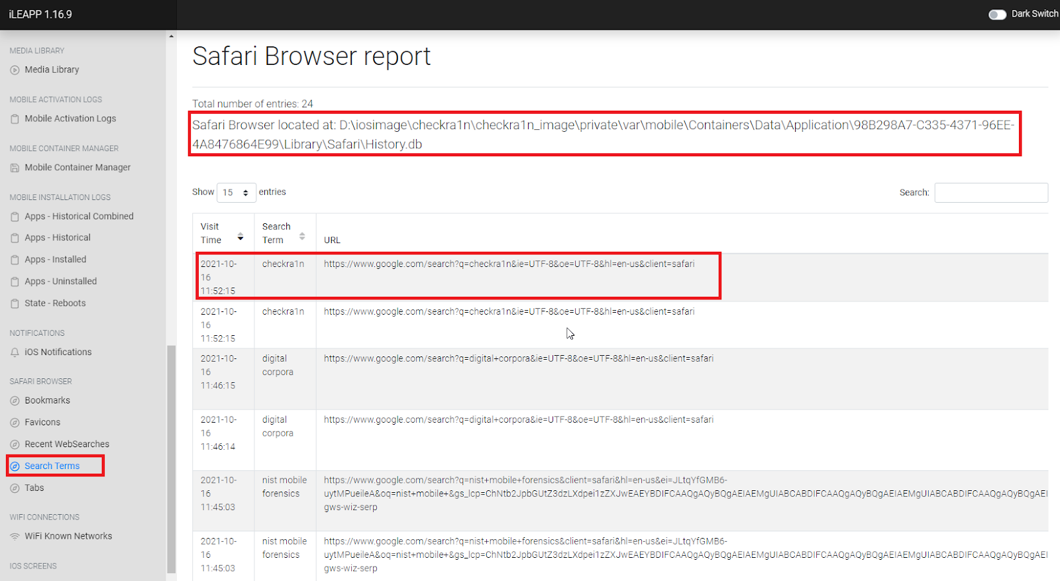Select Search Terms in sidebar
This screenshot has height=581, width=1060.
coord(52,466)
